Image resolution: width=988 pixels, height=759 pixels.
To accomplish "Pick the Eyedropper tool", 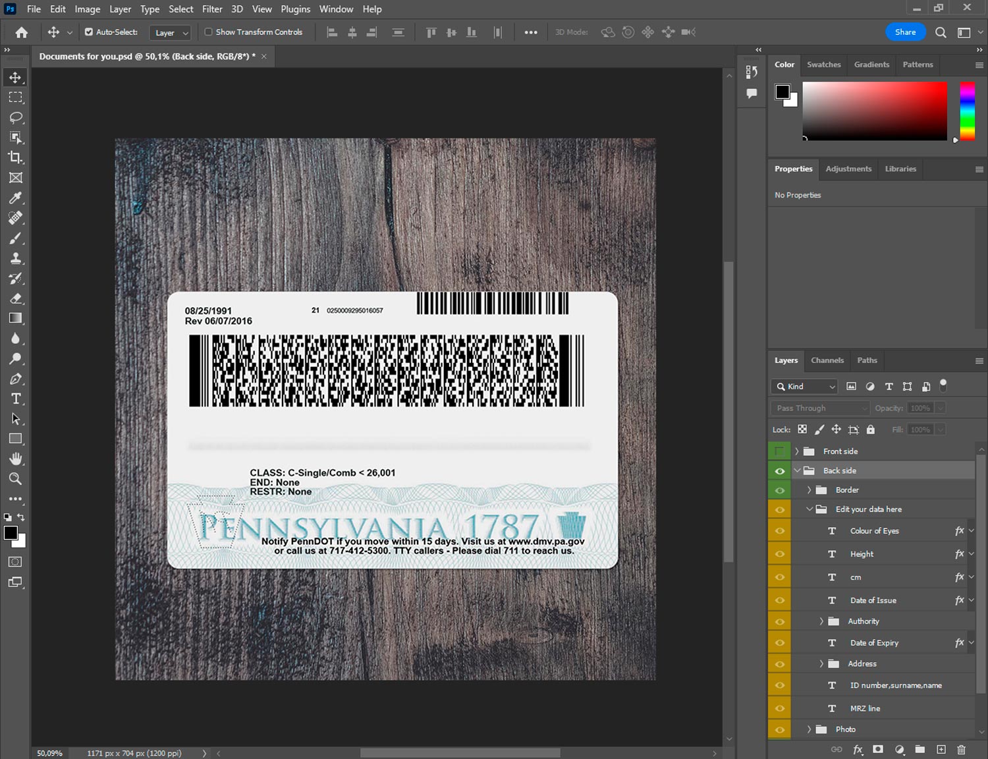I will (x=16, y=198).
